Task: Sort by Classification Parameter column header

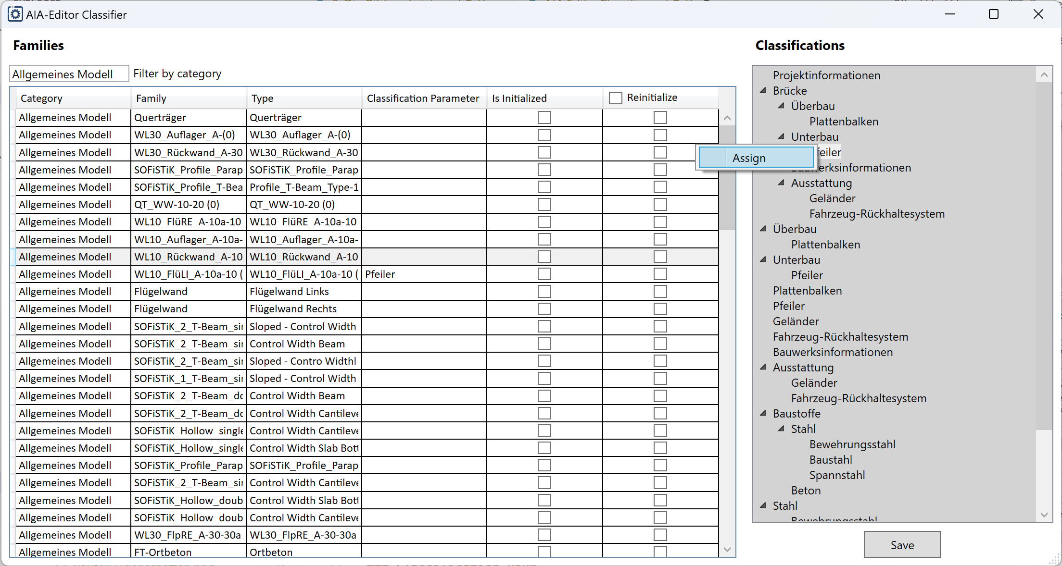Action: coord(424,98)
